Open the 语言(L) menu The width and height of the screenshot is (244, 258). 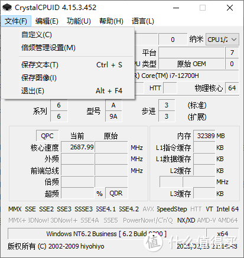pos(143,21)
